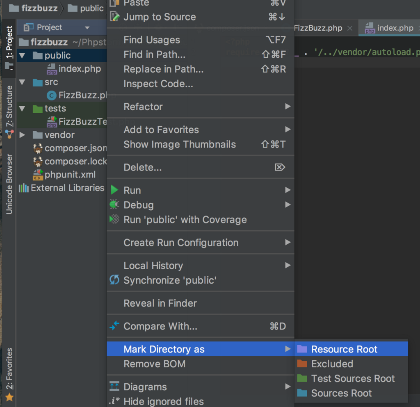Click the composer.lock file icon
This screenshot has width=420, height=407.
(x=38, y=161)
